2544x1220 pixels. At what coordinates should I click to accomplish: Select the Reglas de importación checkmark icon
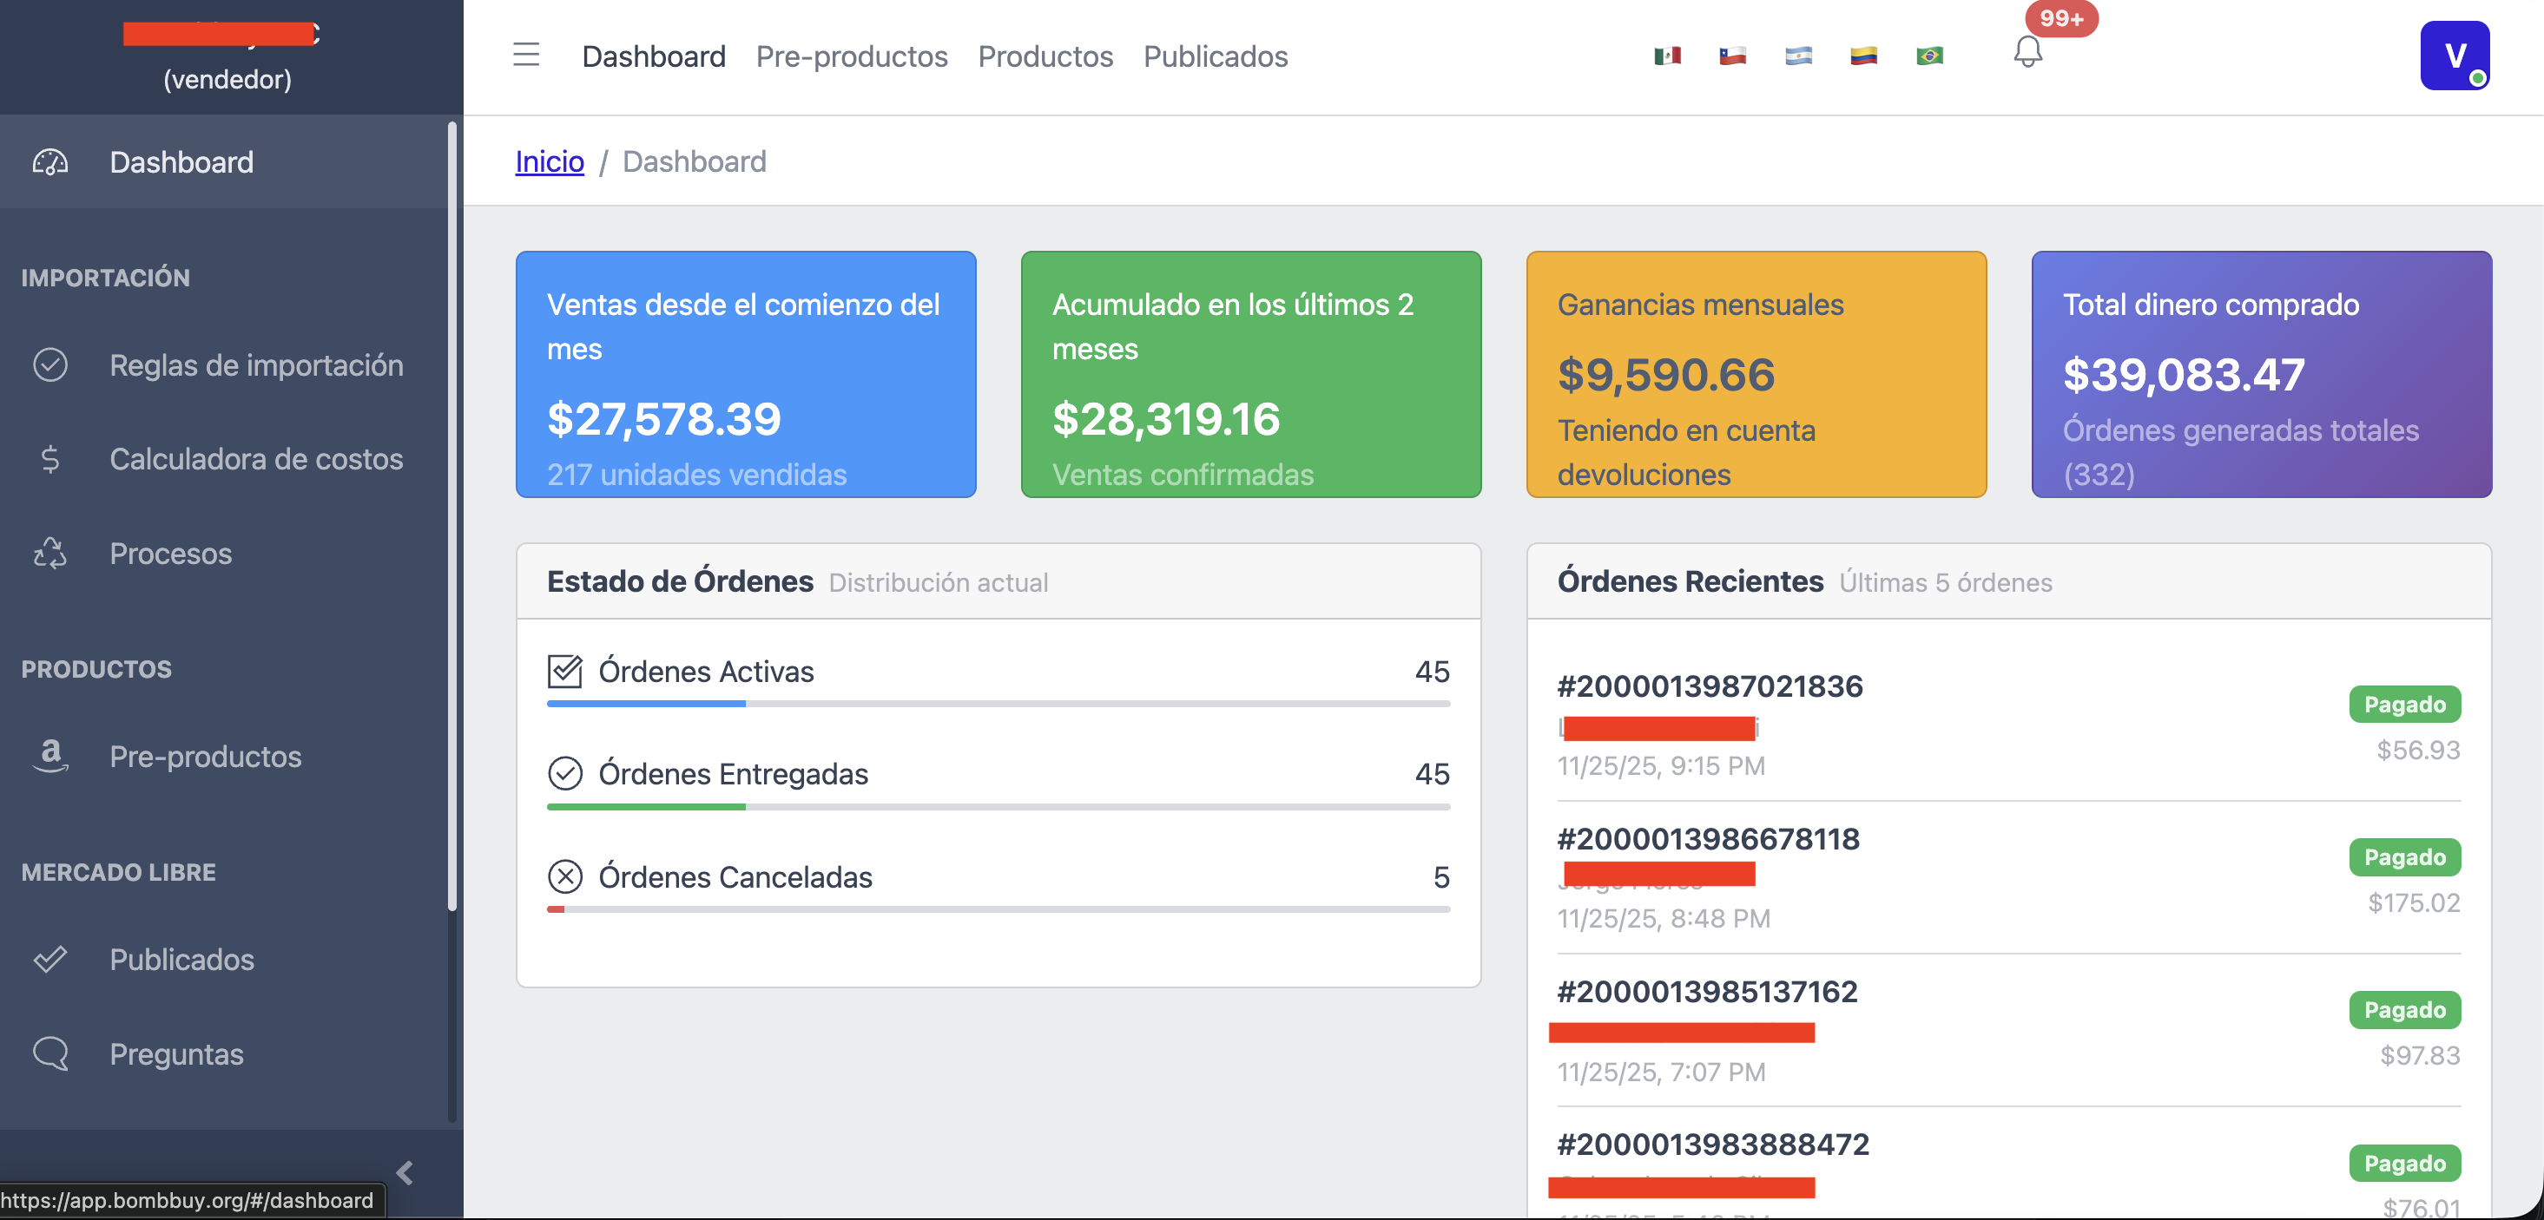pos(49,364)
